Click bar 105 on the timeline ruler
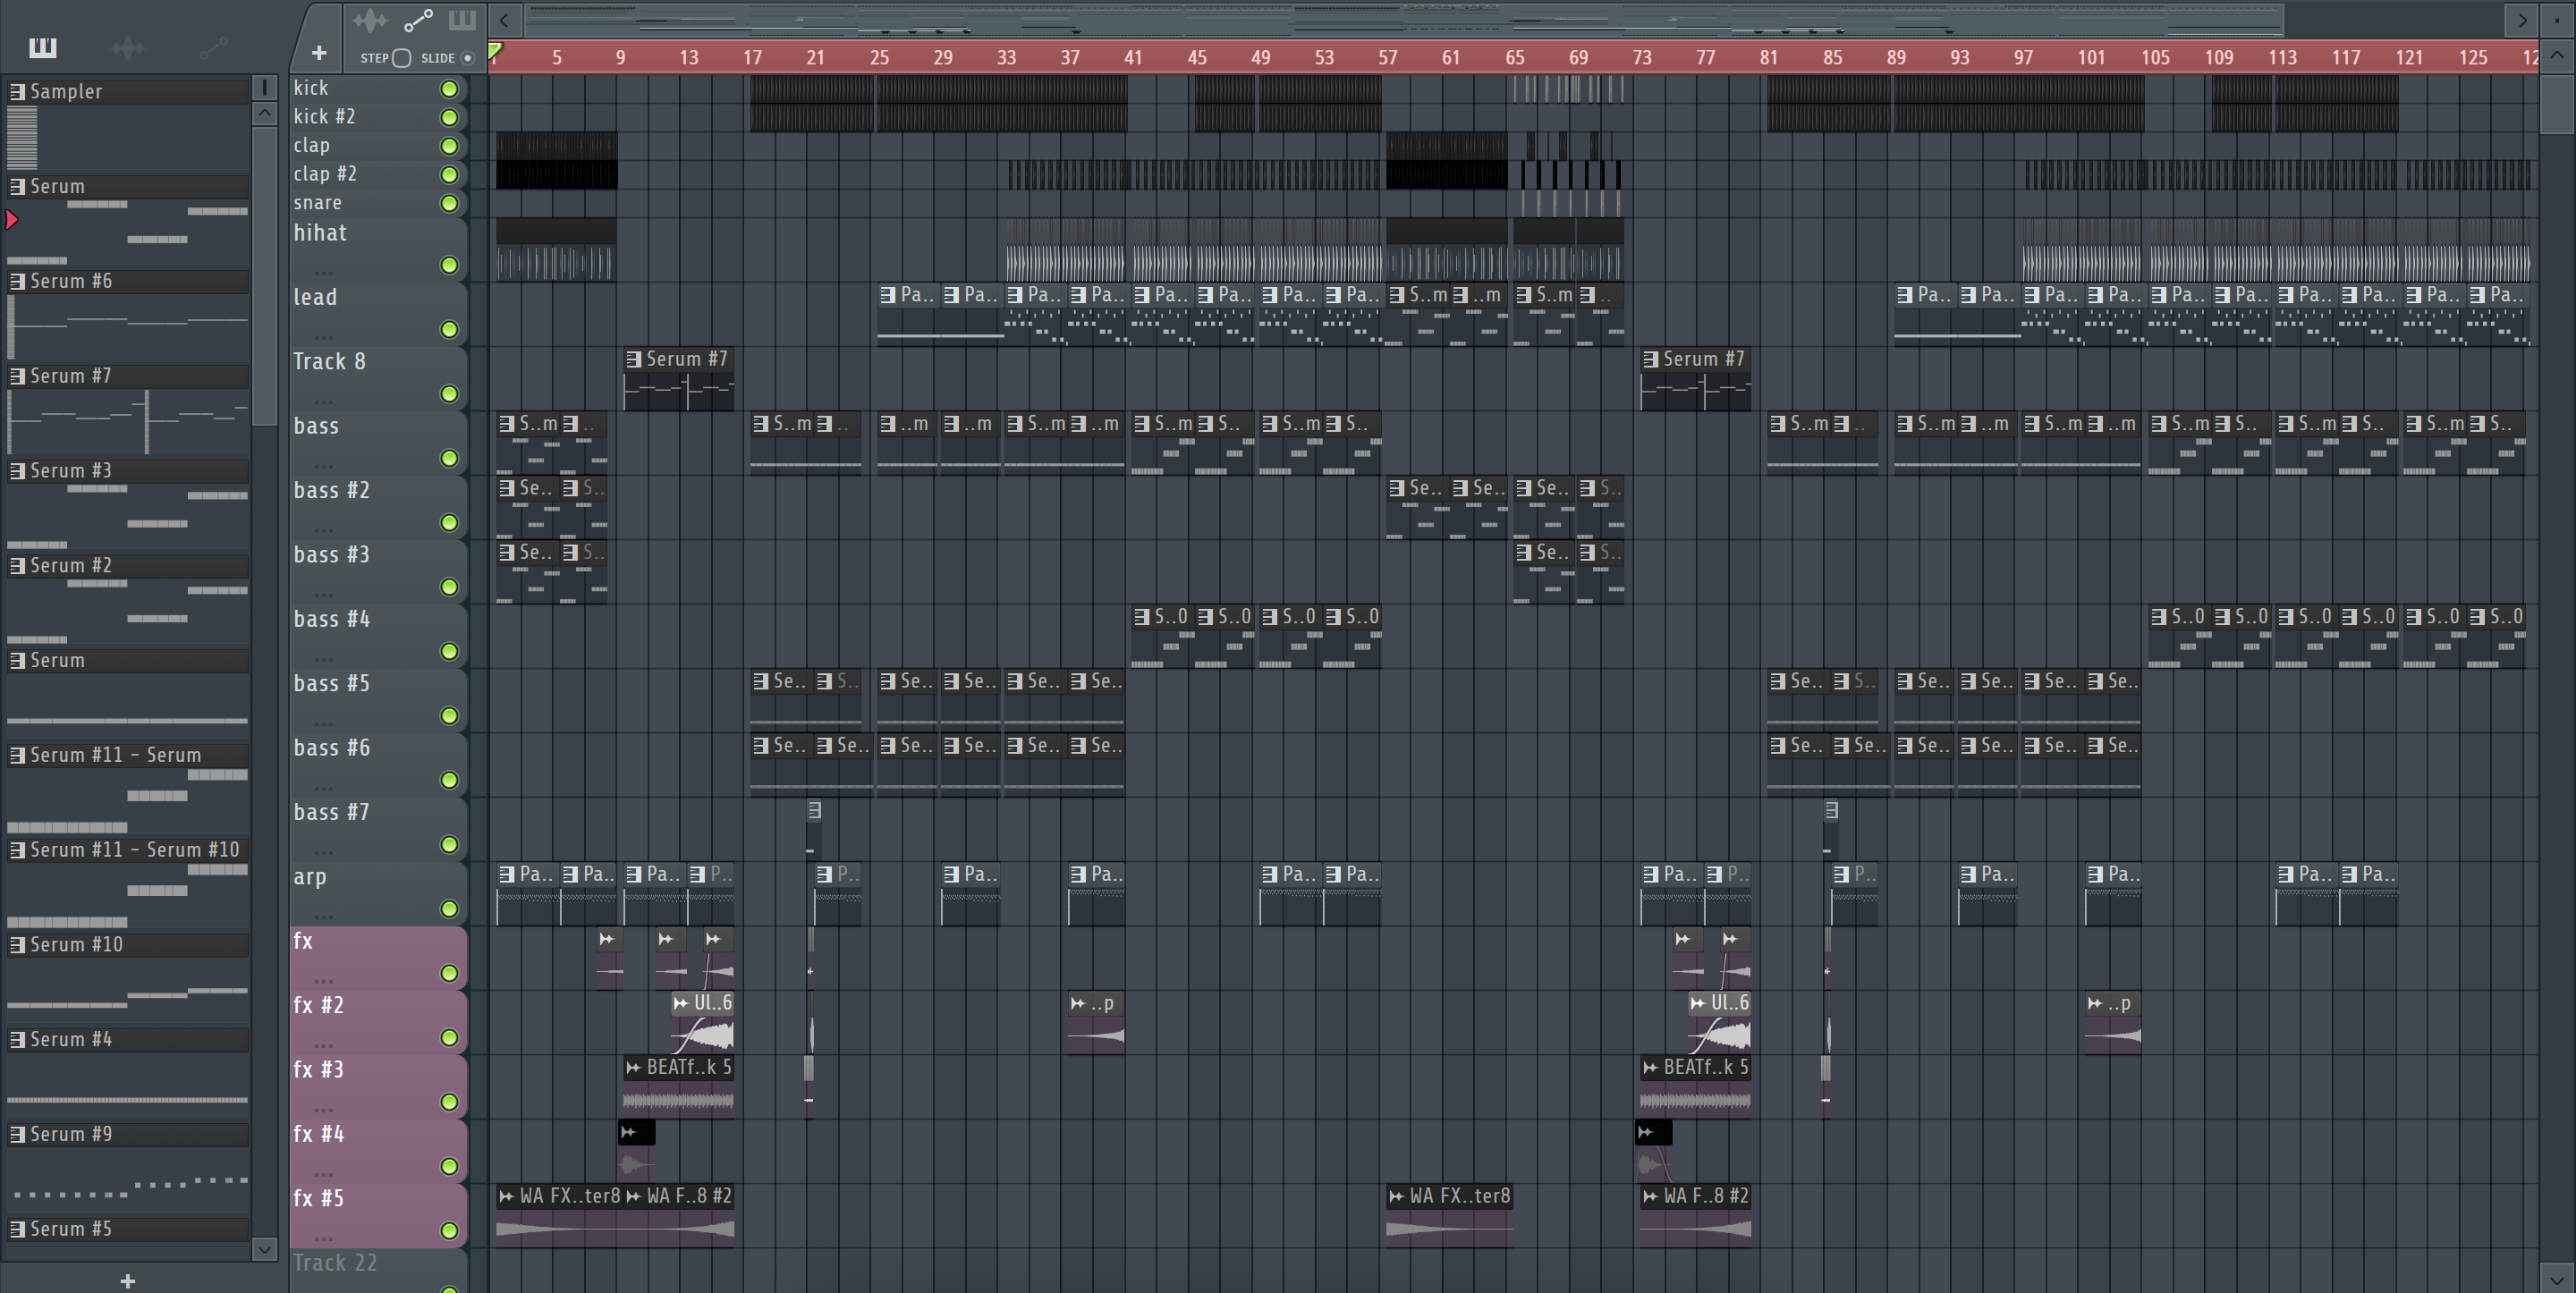 pos(2155,58)
